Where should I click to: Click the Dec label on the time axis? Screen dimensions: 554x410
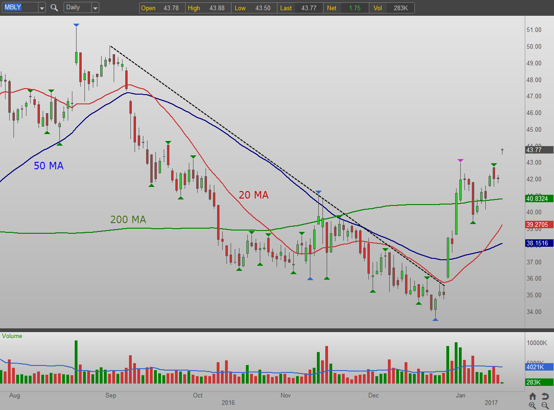pos(374,395)
